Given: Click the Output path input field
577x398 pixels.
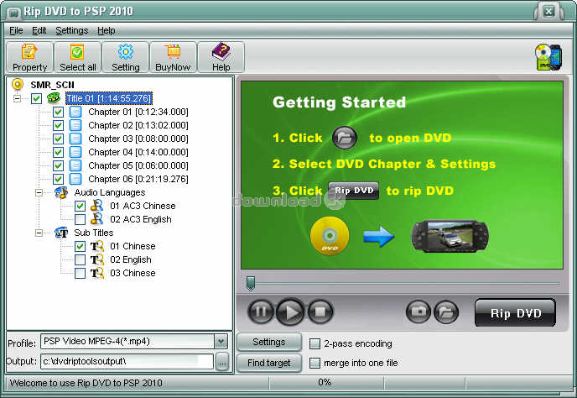Looking at the screenshot, I should (x=127, y=361).
